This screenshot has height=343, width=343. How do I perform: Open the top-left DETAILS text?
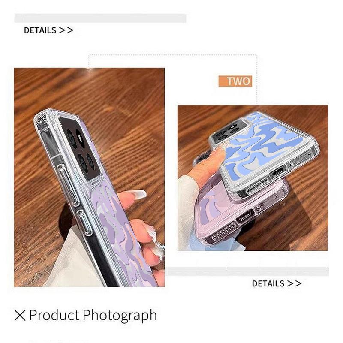coord(40,30)
